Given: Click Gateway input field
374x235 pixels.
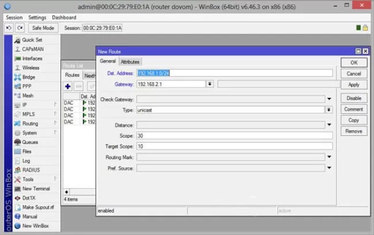Looking at the screenshot, I should (171, 84).
